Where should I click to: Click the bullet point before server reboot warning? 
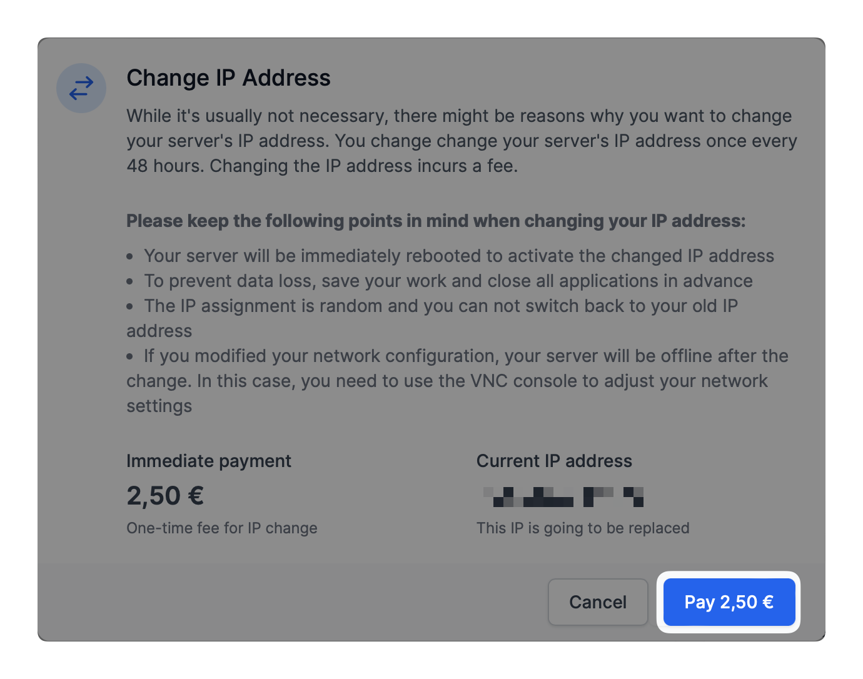[x=131, y=256]
